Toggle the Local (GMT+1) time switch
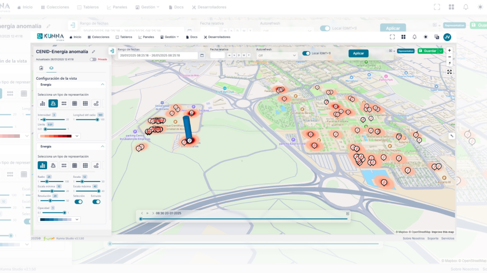The image size is (487, 273). [x=306, y=53]
